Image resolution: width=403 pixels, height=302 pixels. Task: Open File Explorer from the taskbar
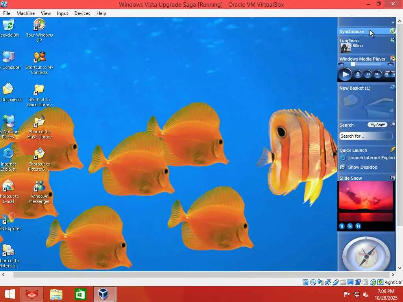coord(56,294)
